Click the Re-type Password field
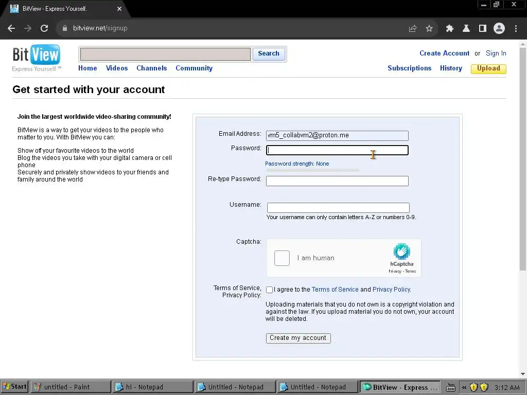 tap(337, 181)
